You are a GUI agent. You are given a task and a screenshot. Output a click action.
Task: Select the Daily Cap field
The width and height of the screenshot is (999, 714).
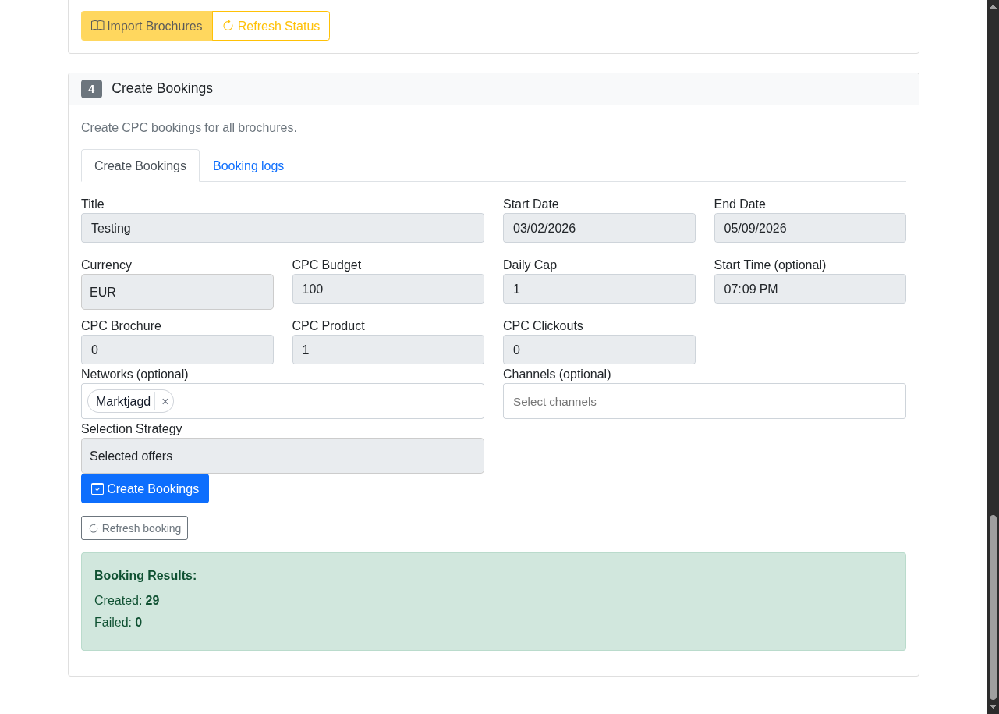tap(598, 289)
